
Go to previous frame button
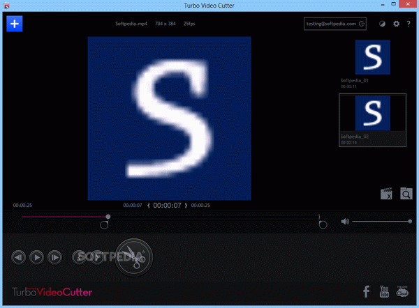tap(18, 257)
